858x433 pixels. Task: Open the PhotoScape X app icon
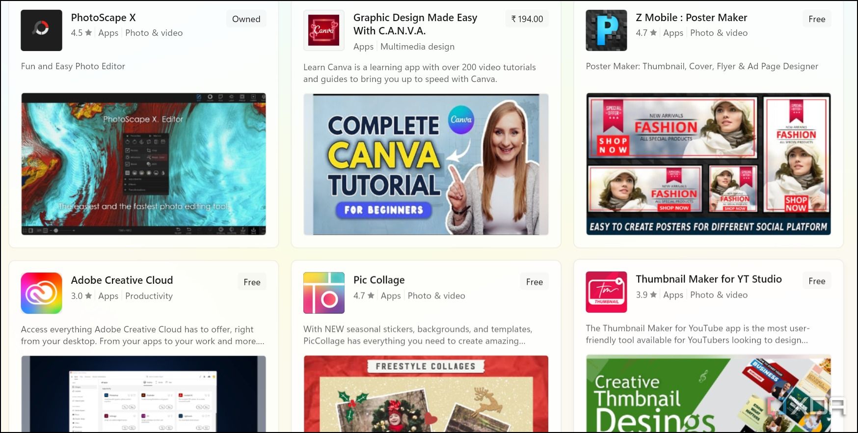click(41, 30)
